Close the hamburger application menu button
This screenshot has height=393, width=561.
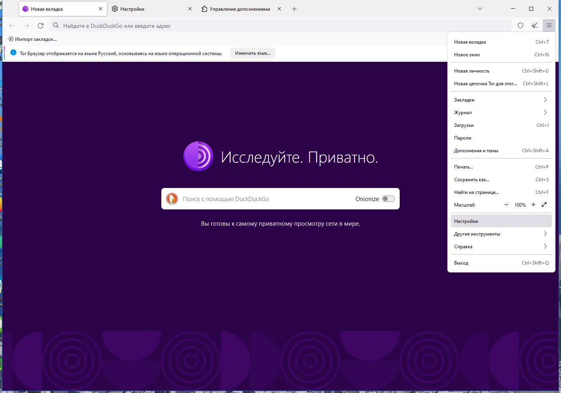549,25
